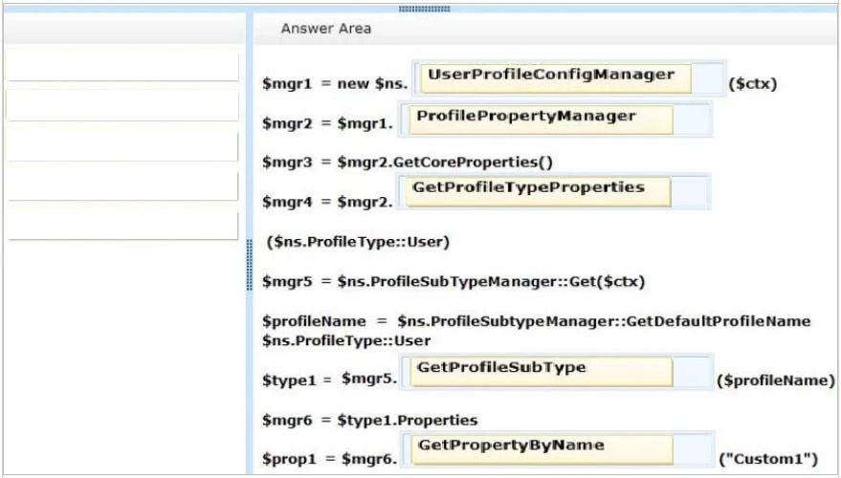Click the ($ns.ProfileType::User) text
The image size is (841, 478).
pos(358,241)
